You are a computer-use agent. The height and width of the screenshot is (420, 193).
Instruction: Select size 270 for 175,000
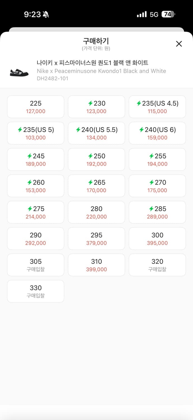pos(157,186)
